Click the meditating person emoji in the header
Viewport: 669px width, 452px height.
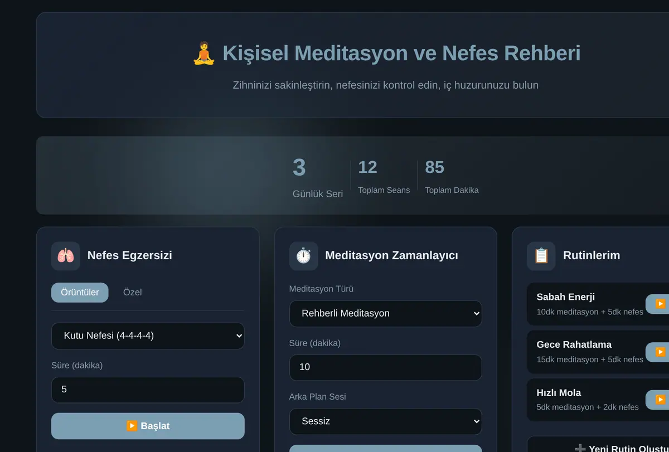pyautogui.click(x=203, y=54)
